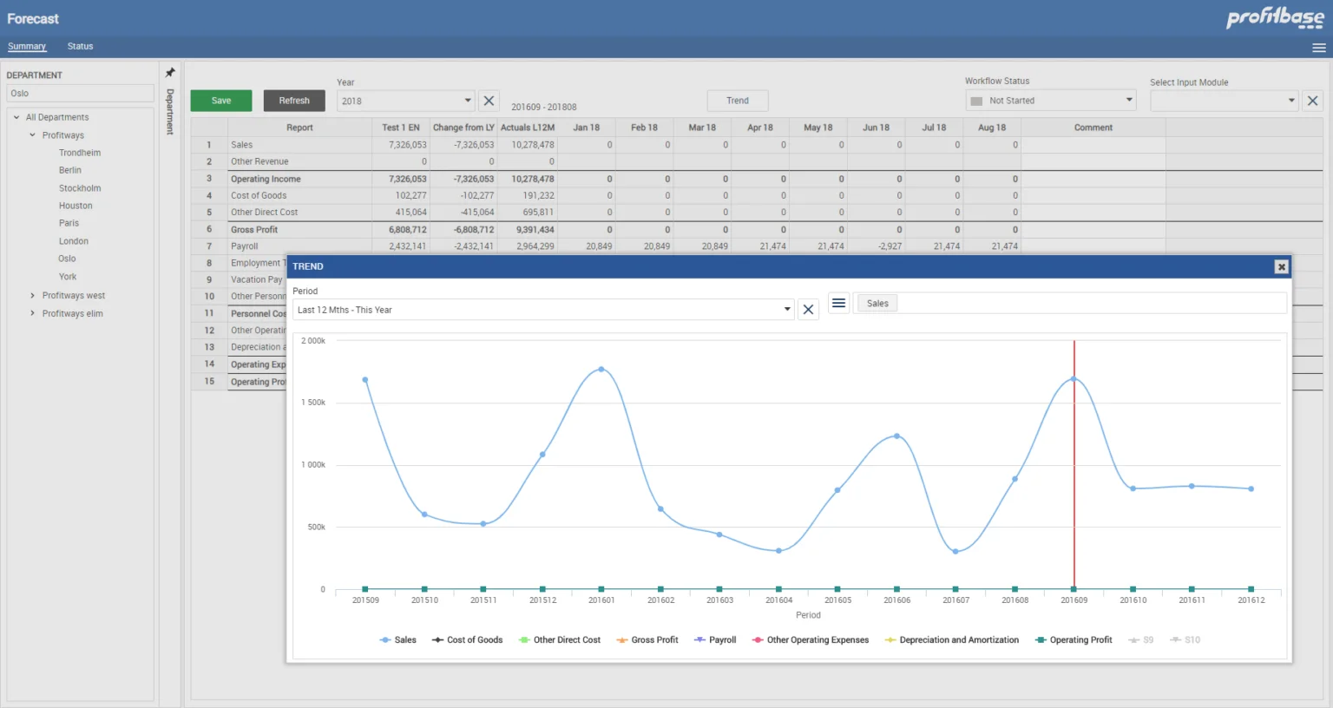Click the profitbase logo
Viewport: 1333px width, 708px height.
coord(1274,18)
